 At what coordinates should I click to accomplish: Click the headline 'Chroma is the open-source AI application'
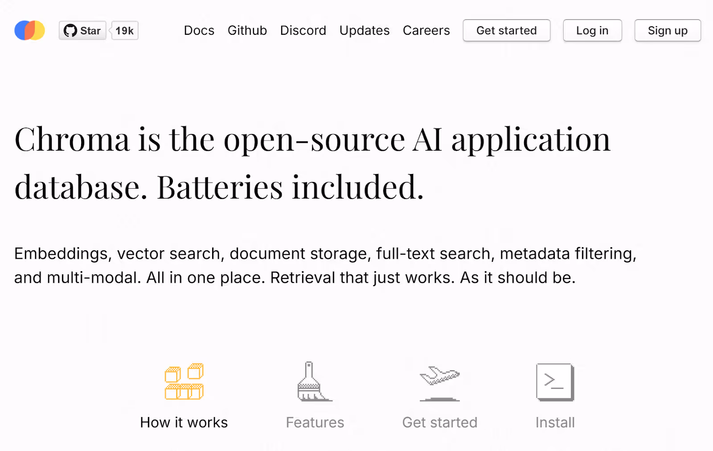click(x=312, y=140)
